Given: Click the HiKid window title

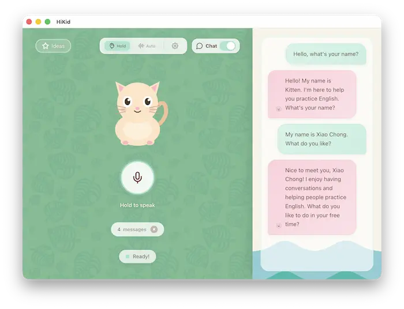Looking at the screenshot, I should tap(63, 22).
